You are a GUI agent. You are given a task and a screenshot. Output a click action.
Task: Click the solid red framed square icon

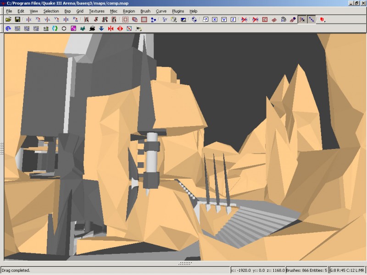pos(144,19)
